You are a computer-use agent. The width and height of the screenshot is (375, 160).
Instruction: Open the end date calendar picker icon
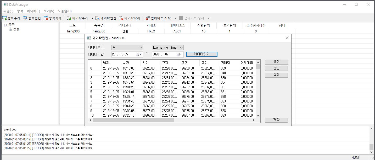[179, 54]
